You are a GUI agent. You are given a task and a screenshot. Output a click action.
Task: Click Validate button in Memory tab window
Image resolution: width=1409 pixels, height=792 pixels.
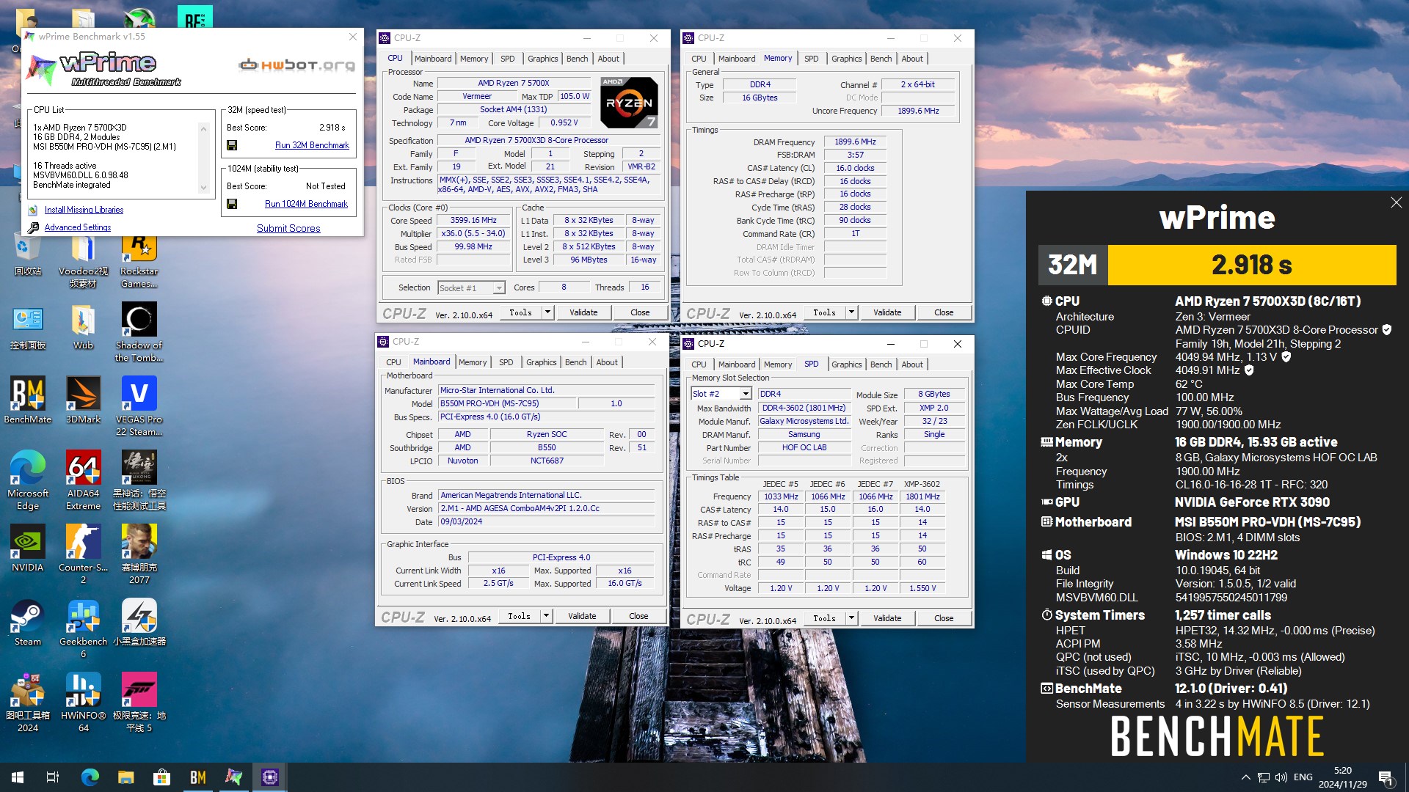[x=887, y=312]
